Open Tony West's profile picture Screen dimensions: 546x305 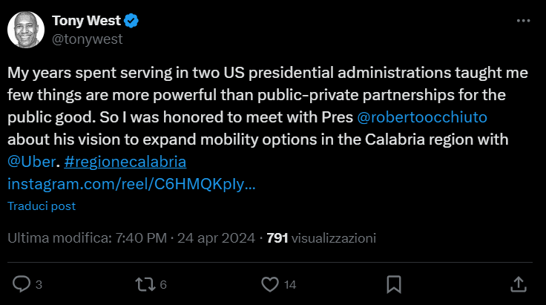(26, 29)
